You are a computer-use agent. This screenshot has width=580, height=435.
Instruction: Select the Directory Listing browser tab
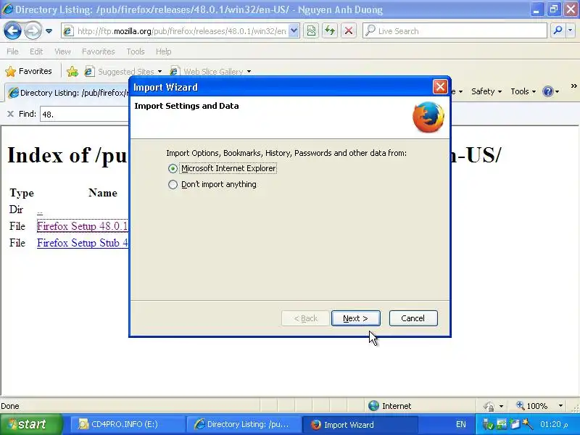tap(67, 93)
